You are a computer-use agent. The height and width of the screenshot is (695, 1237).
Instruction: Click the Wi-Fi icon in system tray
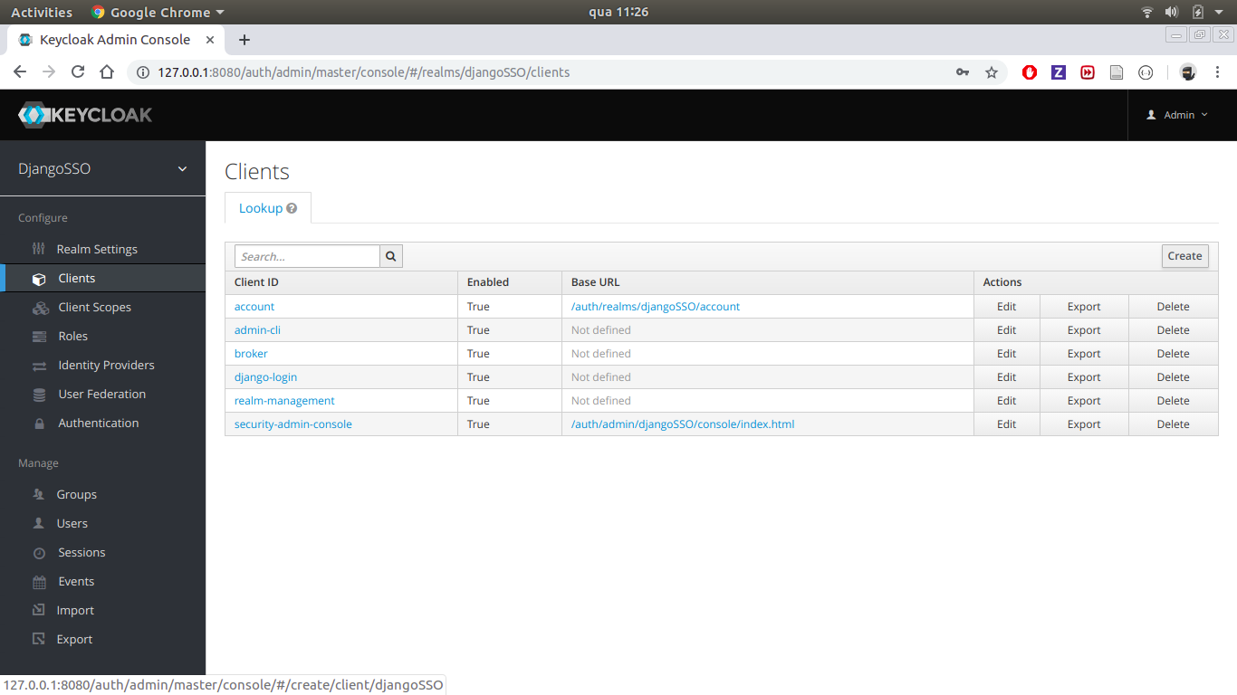pos(1147,12)
